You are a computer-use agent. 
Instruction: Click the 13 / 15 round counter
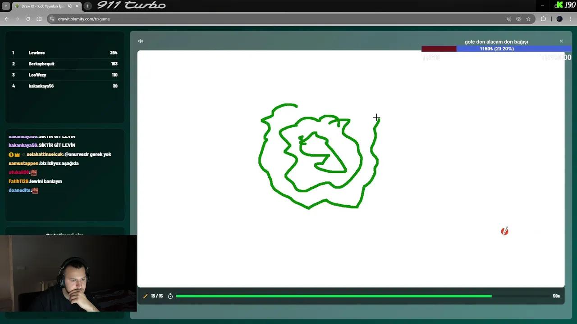pyautogui.click(x=157, y=296)
